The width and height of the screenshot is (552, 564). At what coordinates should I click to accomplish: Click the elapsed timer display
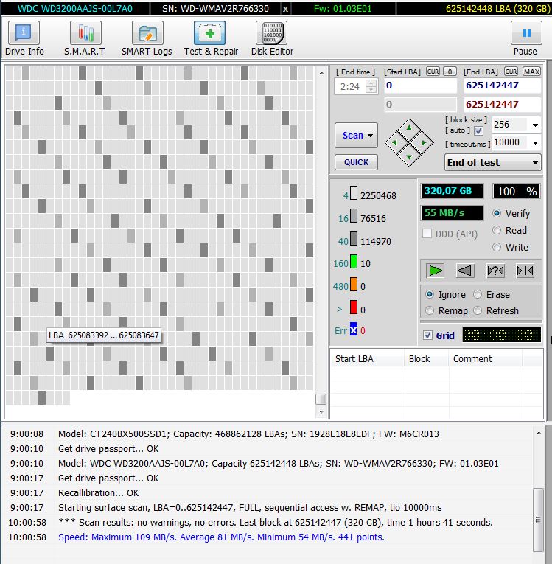(501, 335)
